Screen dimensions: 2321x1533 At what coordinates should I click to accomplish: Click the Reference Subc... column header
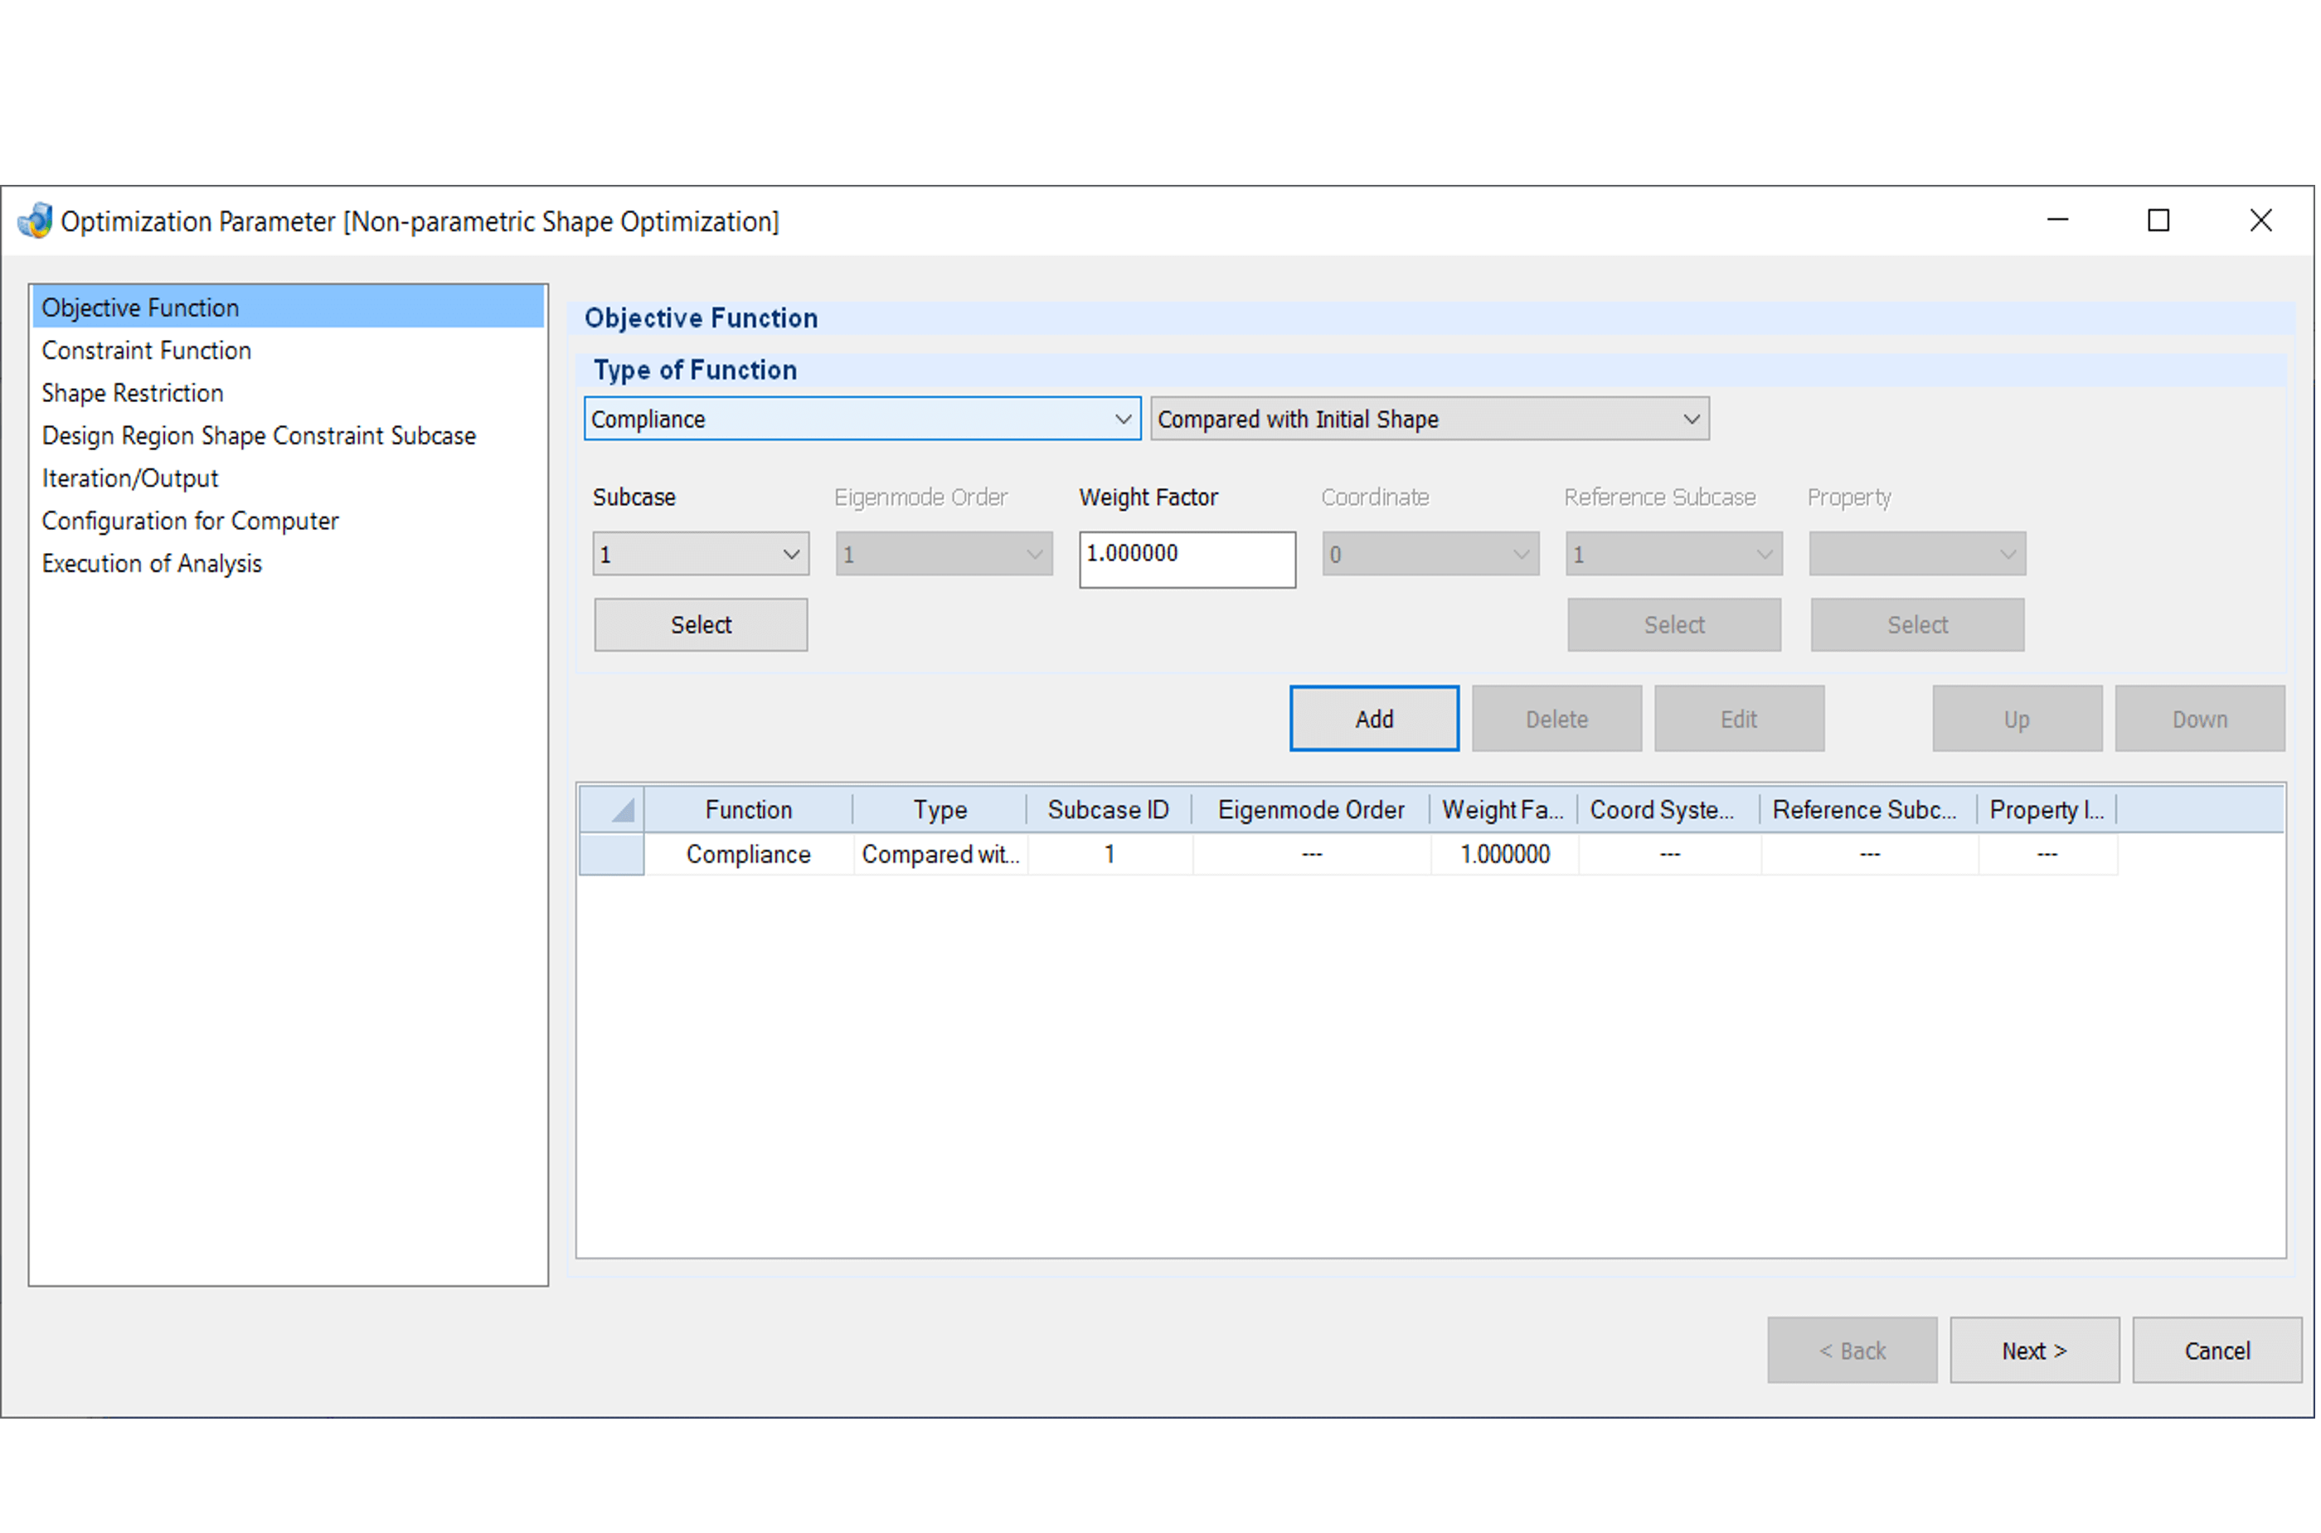(x=1868, y=811)
